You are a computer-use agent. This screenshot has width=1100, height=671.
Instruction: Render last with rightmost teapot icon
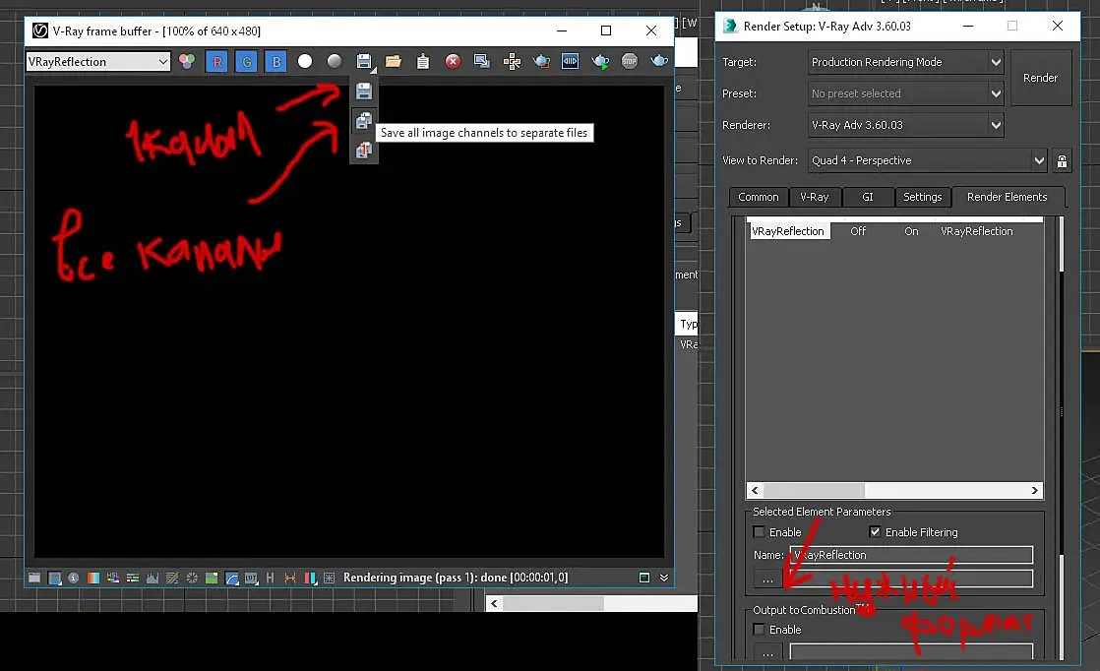point(659,62)
